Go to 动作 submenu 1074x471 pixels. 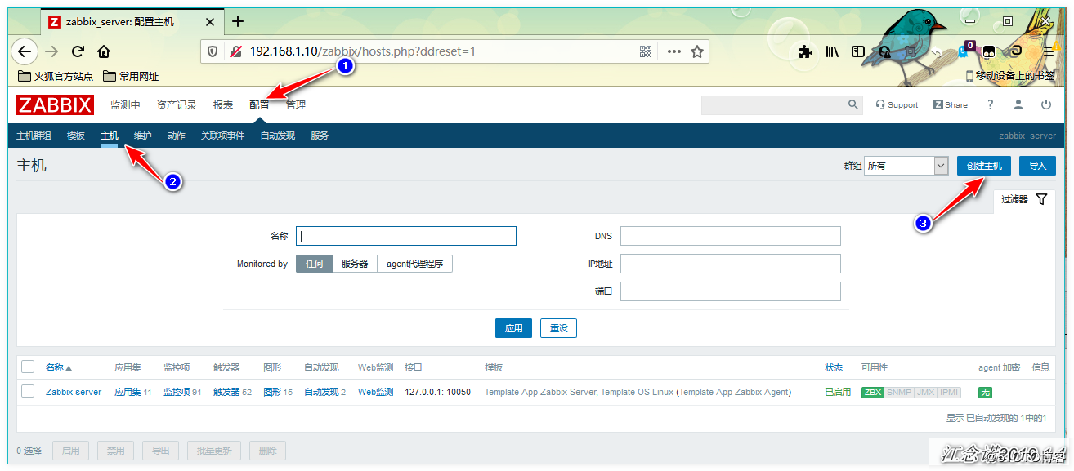click(176, 136)
